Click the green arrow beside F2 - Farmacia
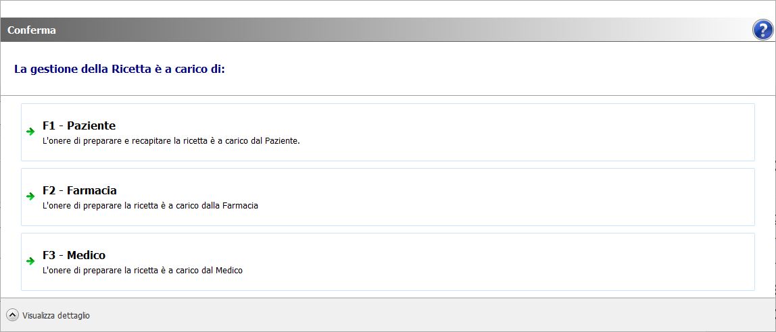The image size is (776, 332). tap(30, 196)
